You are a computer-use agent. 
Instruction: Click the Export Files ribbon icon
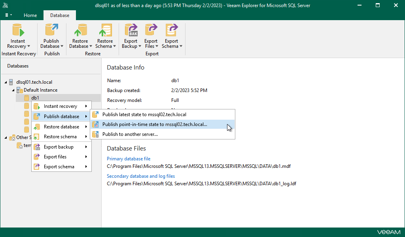tap(151, 30)
